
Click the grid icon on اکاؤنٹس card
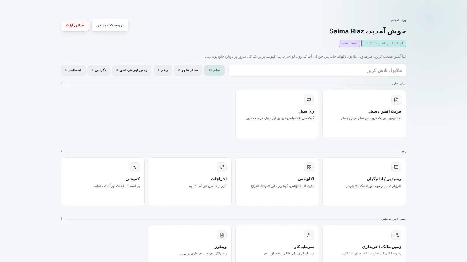[x=309, y=167]
